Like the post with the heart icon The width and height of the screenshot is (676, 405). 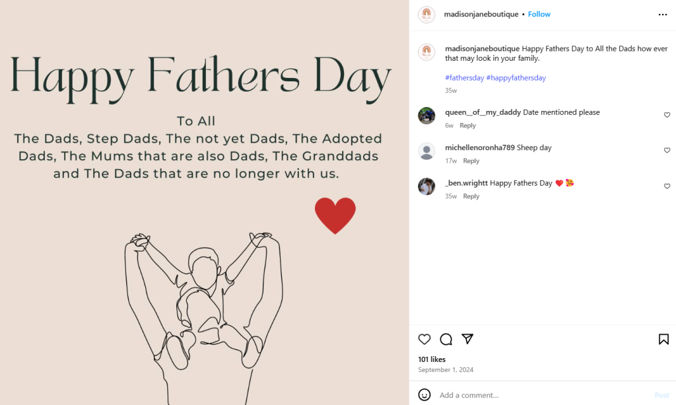(x=424, y=339)
